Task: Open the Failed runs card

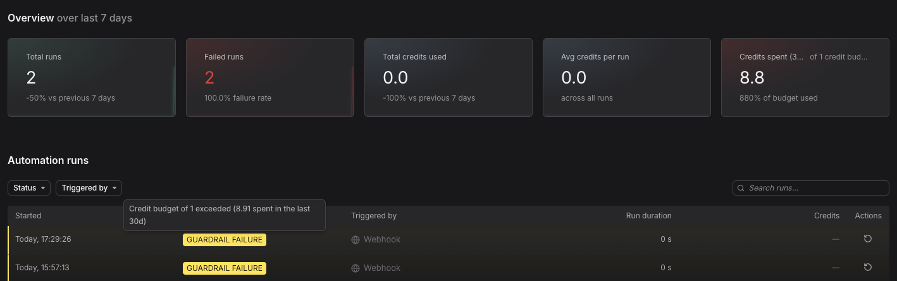Action: 270,77
